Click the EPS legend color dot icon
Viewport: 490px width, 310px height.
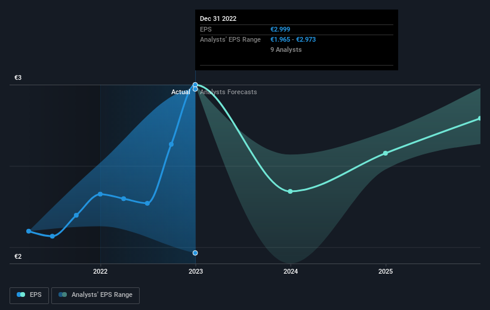tap(21, 294)
